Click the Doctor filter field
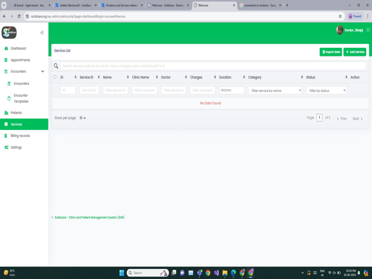 coord(173,90)
